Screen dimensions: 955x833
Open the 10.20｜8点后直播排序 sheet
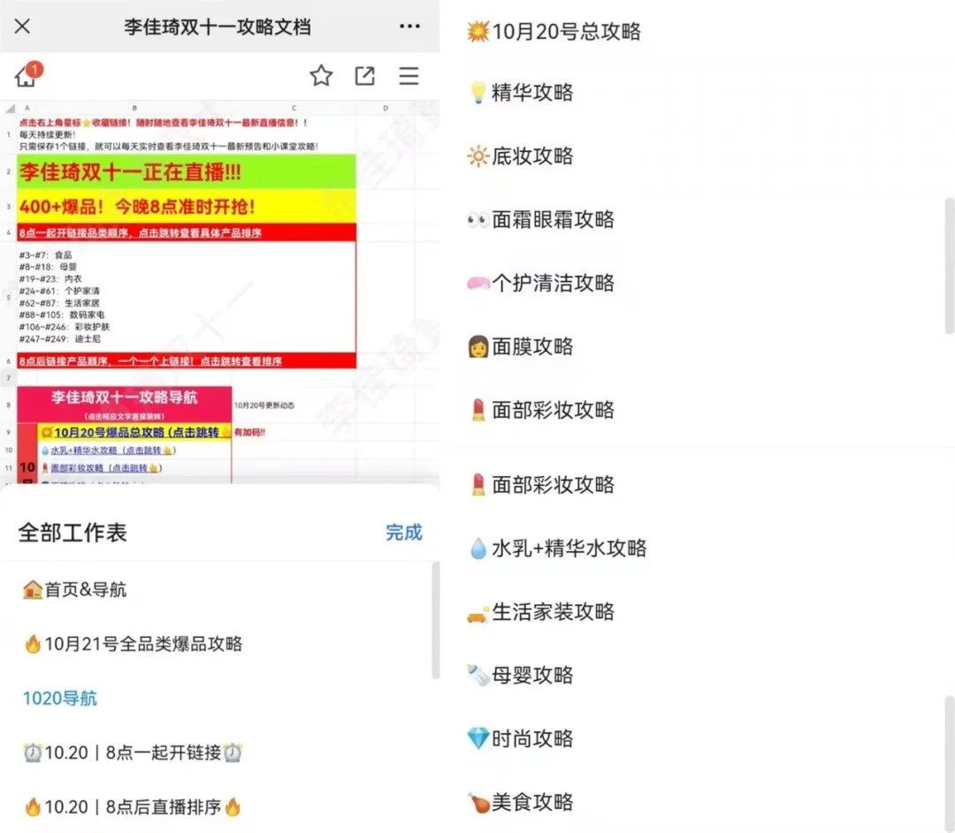click(133, 806)
